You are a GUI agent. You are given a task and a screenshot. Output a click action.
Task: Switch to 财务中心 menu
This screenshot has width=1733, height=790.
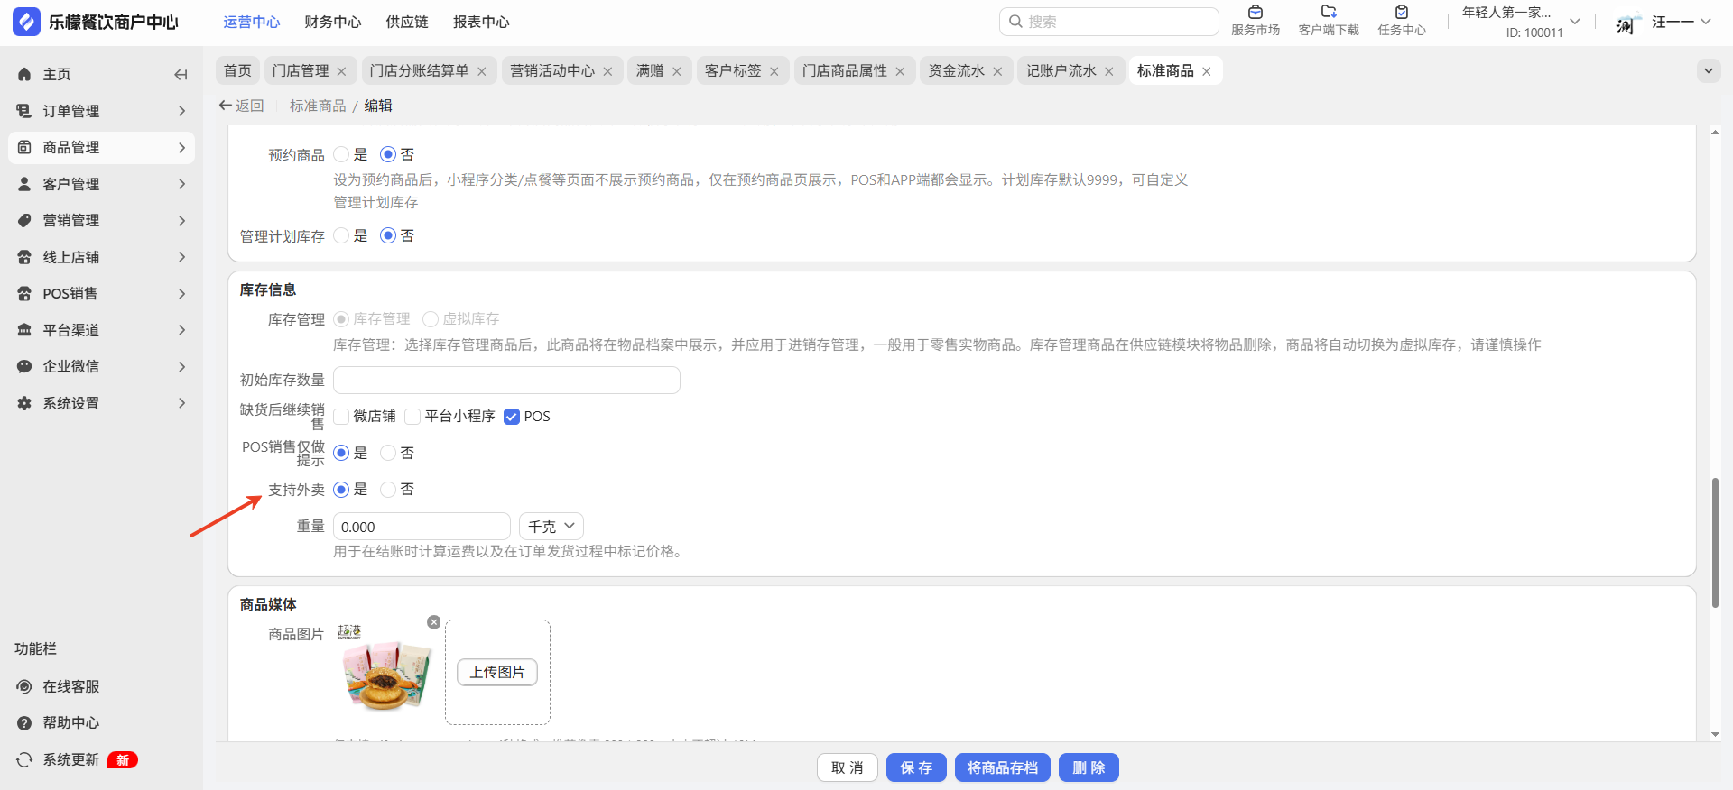pos(333,22)
